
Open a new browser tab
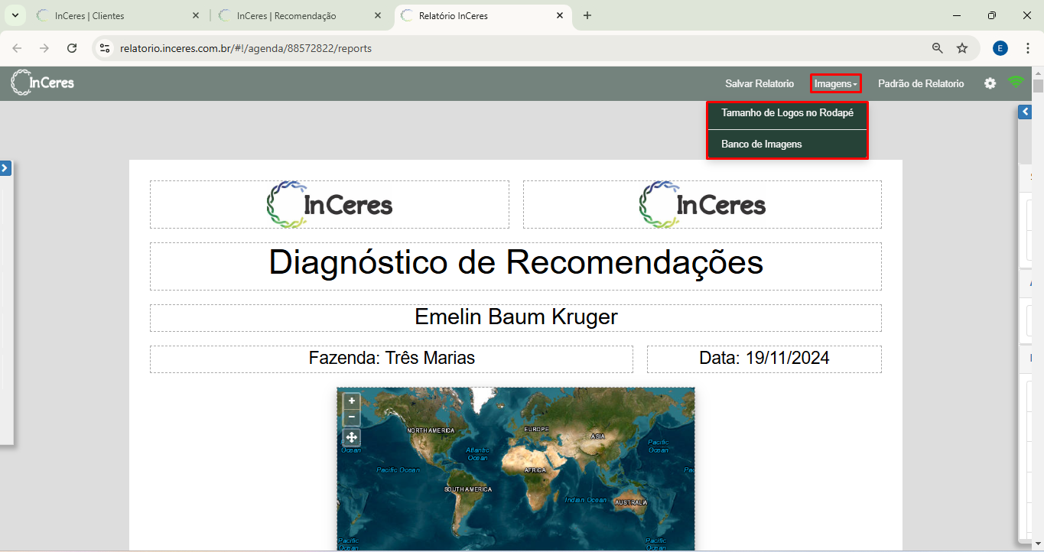coord(587,15)
